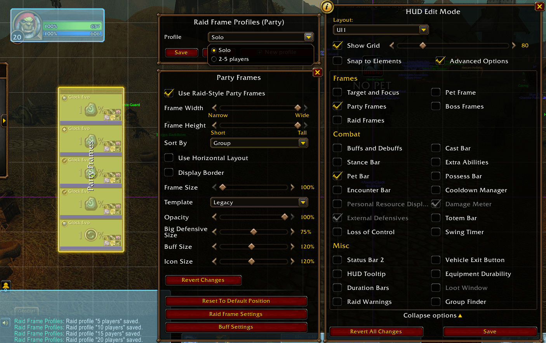Click the speaker icon beside the chat log
The height and width of the screenshot is (343, 546).
point(5,322)
